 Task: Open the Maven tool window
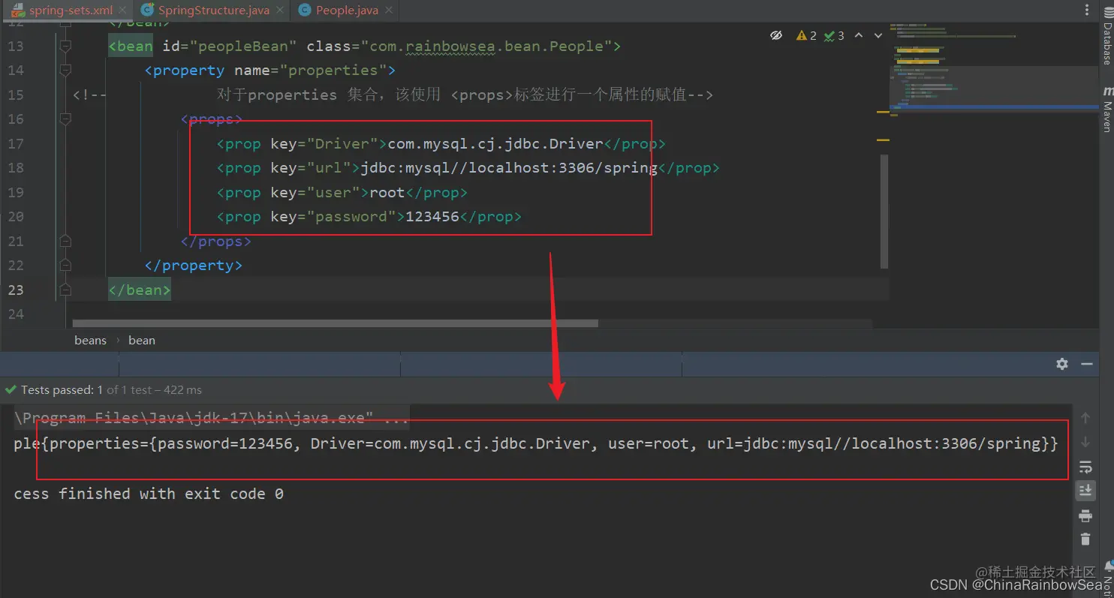click(1106, 110)
